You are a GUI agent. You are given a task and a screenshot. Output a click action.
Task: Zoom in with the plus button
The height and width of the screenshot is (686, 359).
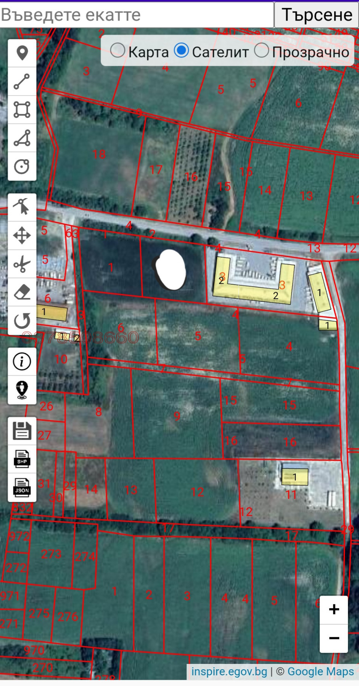(334, 609)
